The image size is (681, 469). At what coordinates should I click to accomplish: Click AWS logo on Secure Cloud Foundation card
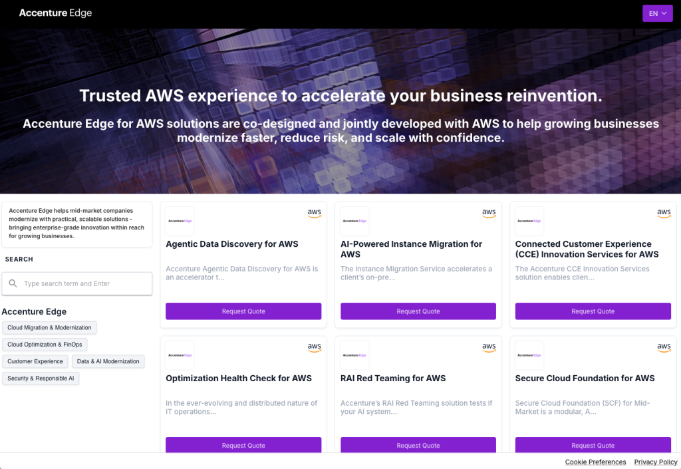pos(664,347)
